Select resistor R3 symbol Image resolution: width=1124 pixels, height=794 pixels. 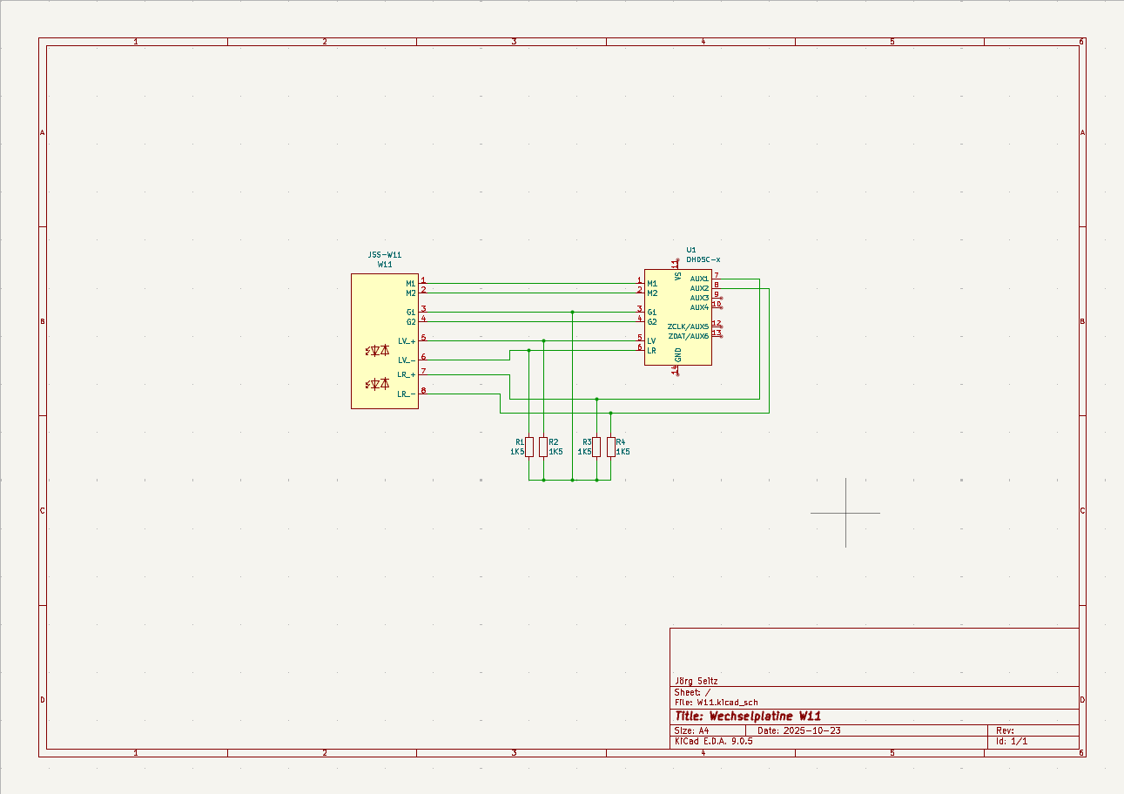click(x=596, y=447)
